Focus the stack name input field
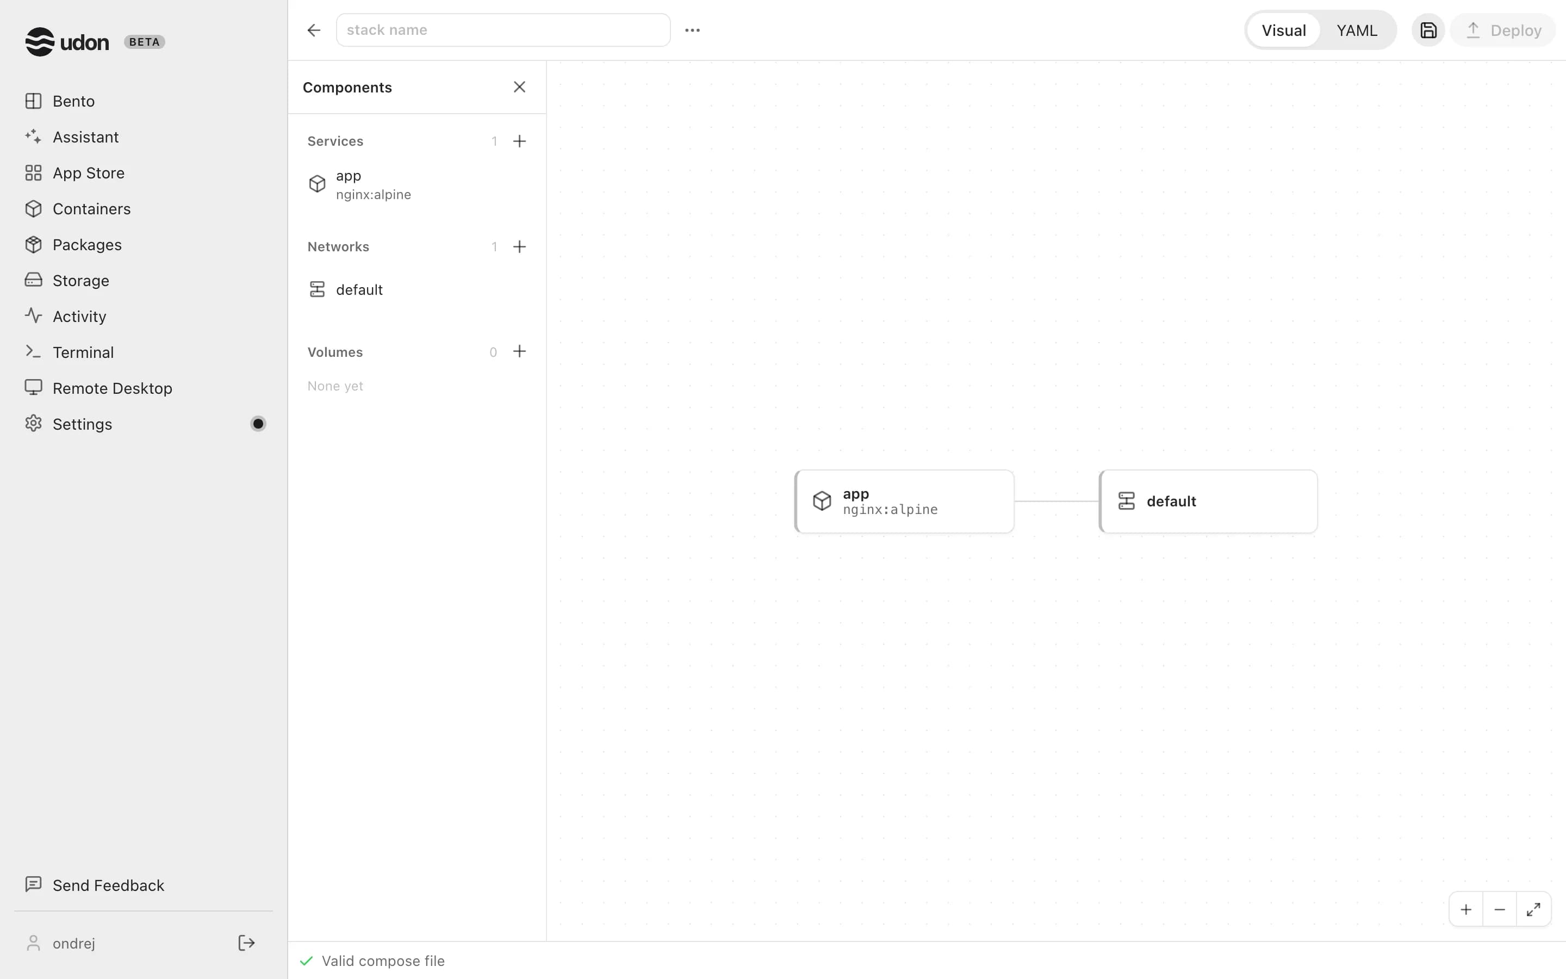Viewport: 1566px width, 979px height. [503, 30]
